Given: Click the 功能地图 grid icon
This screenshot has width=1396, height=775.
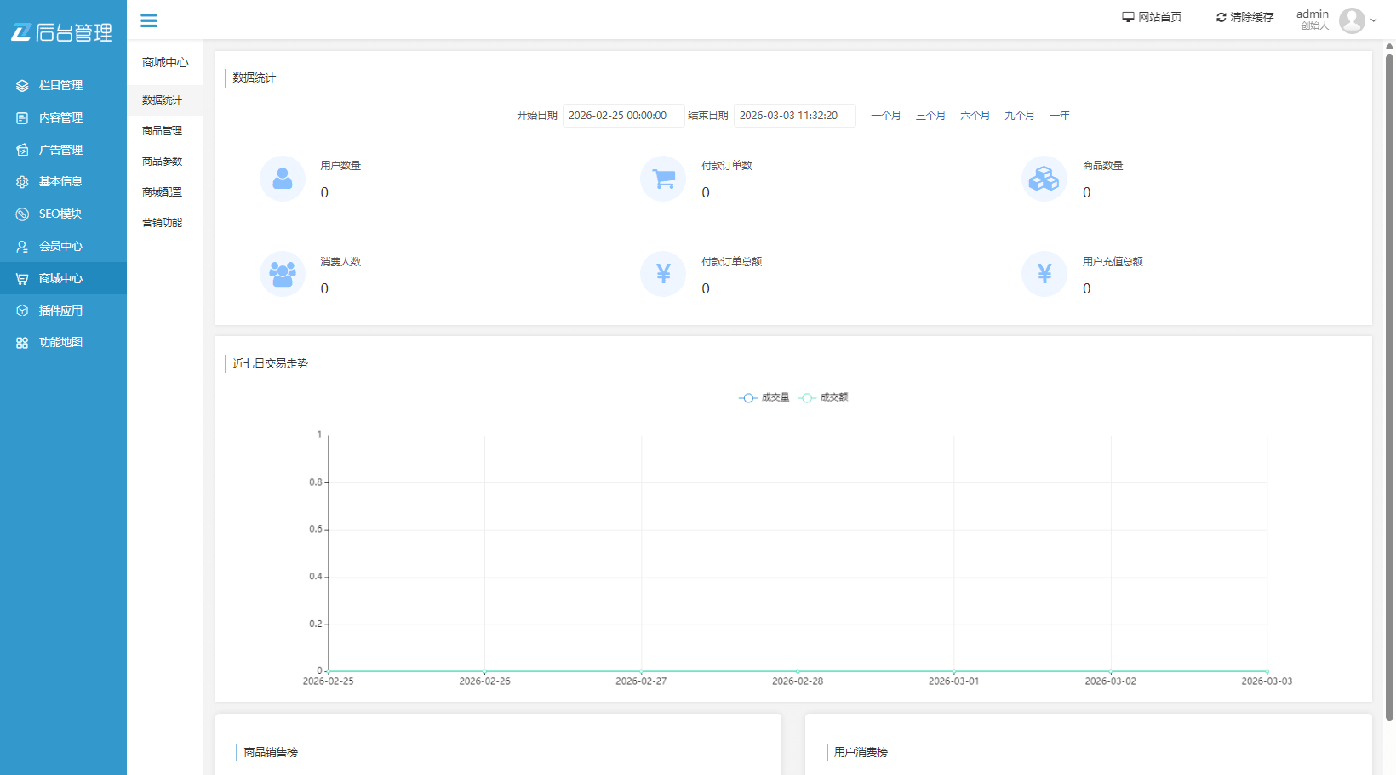Looking at the screenshot, I should 21,342.
